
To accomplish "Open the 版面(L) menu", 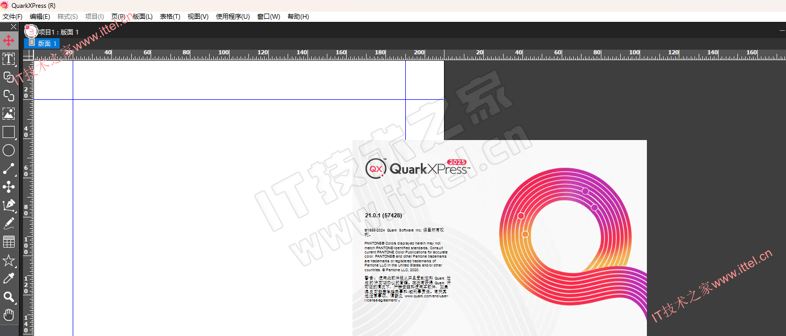I will (142, 17).
